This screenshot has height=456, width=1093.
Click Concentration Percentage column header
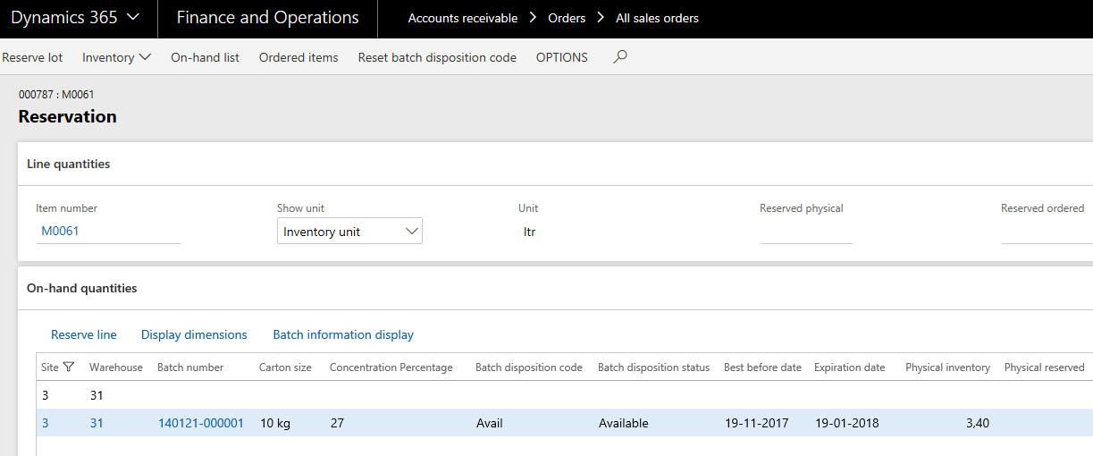click(391, 367)
